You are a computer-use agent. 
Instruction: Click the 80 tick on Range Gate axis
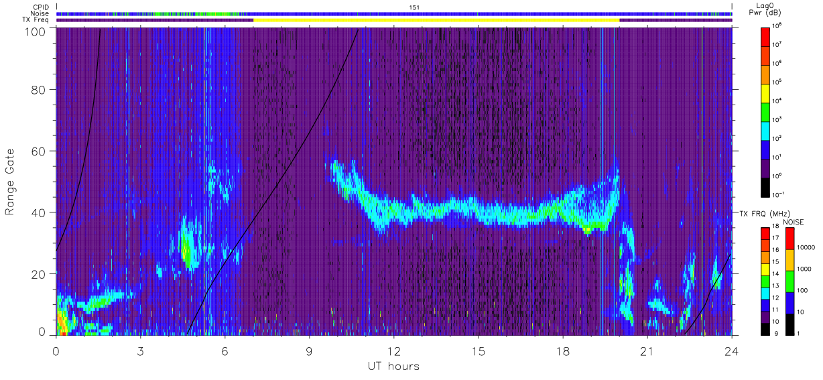(38, 89)
